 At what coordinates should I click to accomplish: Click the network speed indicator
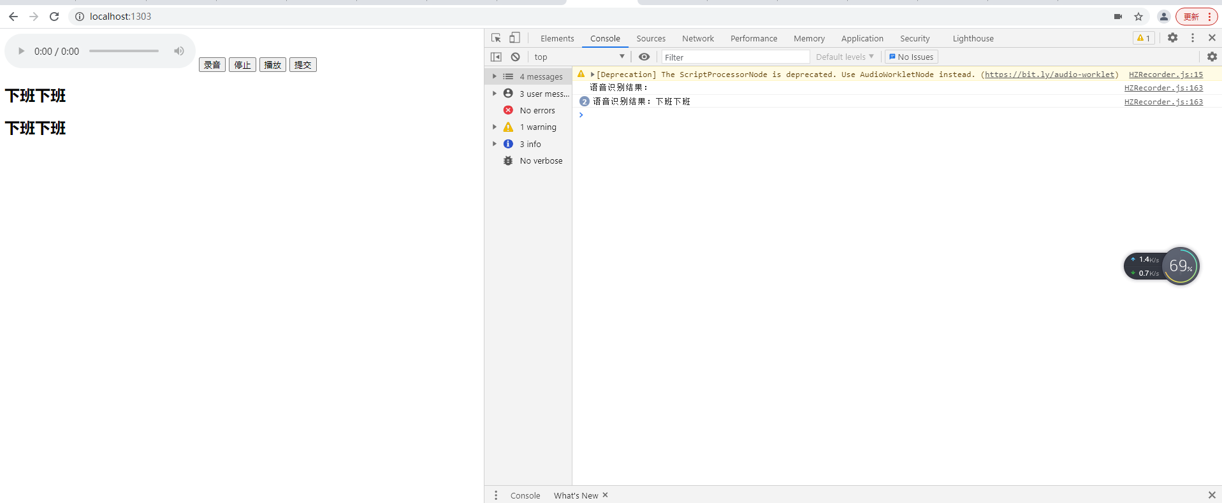1145,266
